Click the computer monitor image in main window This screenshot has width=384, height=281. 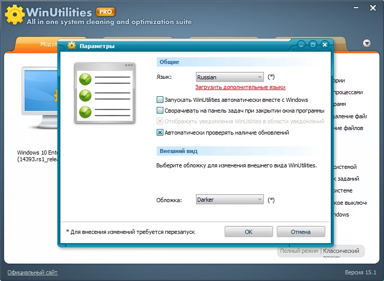pyautogui.click(x=39, y=98)
